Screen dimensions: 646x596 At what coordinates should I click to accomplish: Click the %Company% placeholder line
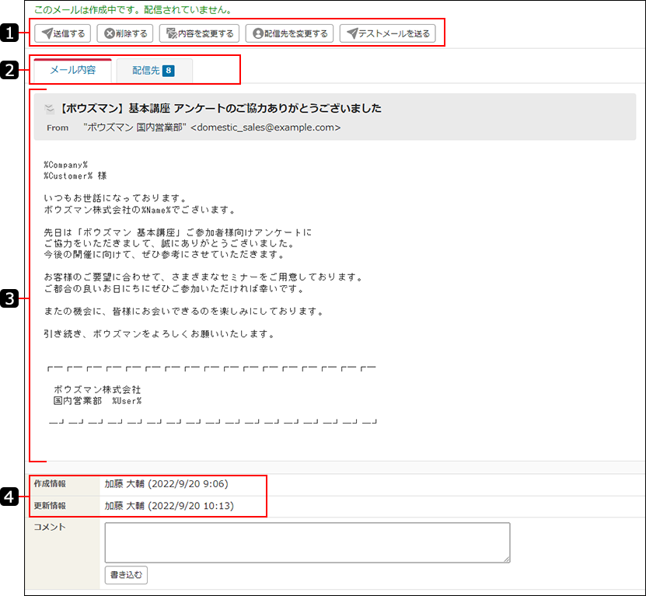click(x=66, y=165)
